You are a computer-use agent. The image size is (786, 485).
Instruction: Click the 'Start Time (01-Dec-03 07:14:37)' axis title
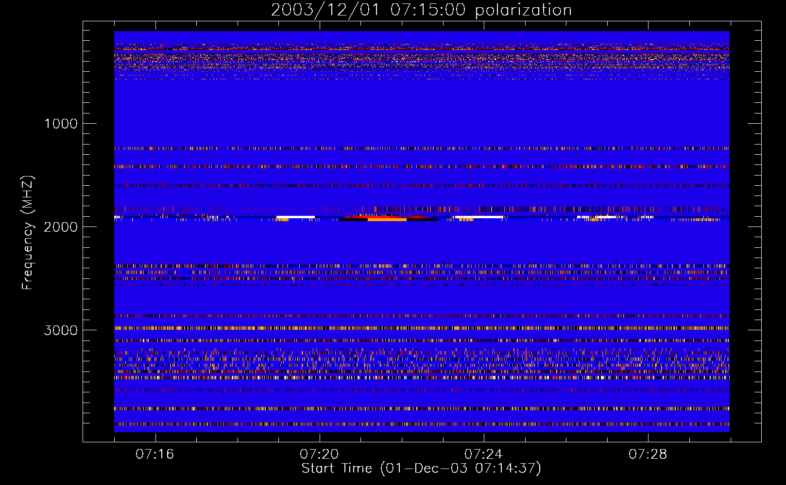tap(421, 469)
